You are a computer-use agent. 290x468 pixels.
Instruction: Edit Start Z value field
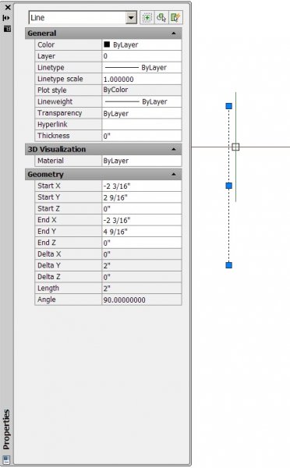pos(142,208)
